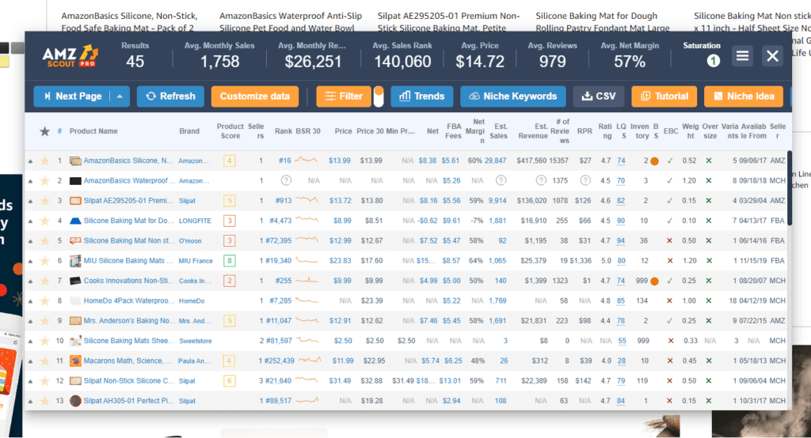Screen dimensions: 811x438
Task: Favorite the AmazonBasics Silicone row star
Action: click(x=45, y=160)
